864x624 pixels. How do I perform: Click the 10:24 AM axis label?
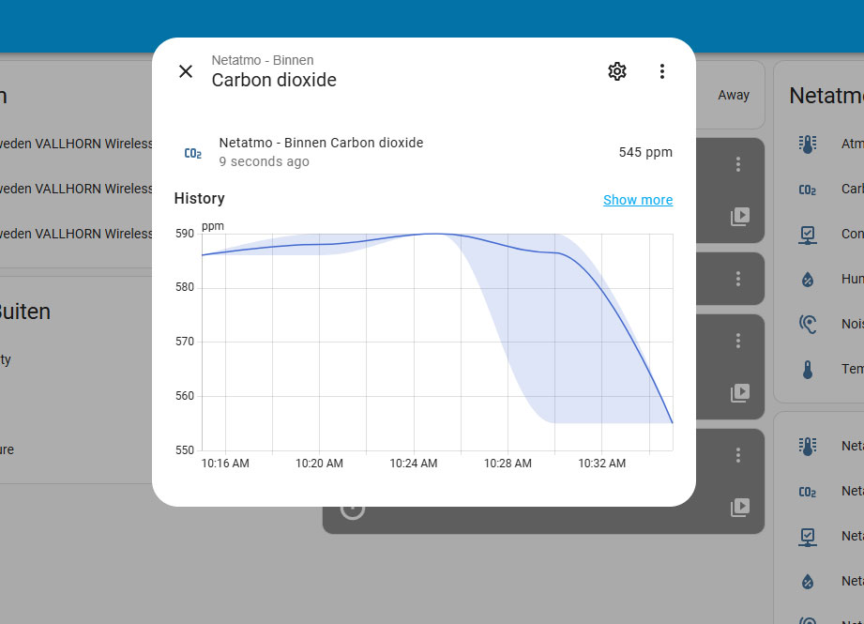(x=414, y=464)
